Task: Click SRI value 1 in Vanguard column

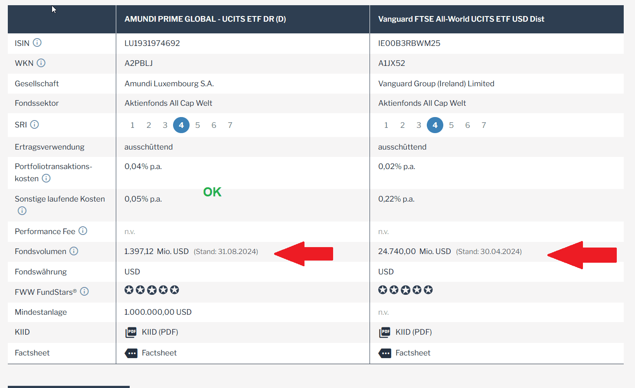Action: pos(386,125)
